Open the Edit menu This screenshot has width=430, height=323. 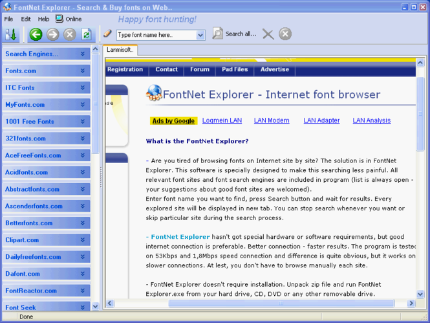(26, 19)
